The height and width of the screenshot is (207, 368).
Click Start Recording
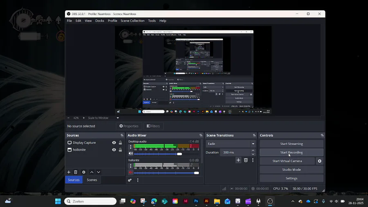[292, 152]
